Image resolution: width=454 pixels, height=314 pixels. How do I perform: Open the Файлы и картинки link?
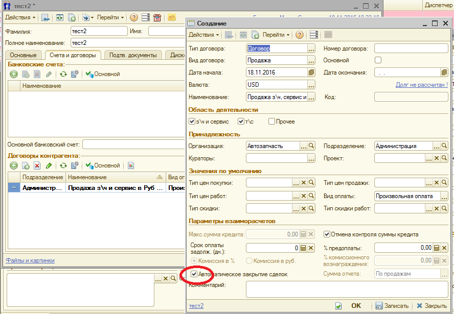click(x=30, y=260)
